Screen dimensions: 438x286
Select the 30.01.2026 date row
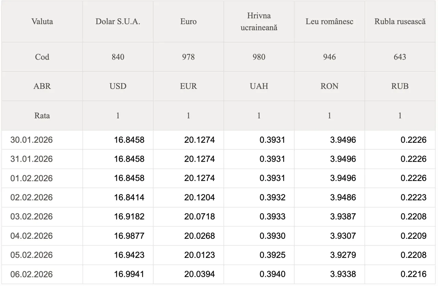[31, 140]
